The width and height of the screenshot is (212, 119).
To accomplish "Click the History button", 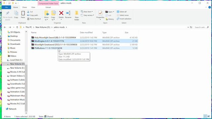I will click(110, 19).
